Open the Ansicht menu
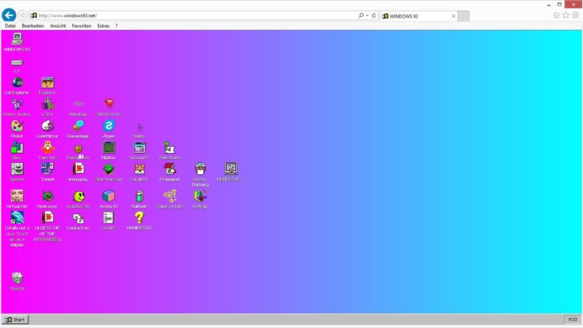Screen dimensions: 583x328 click(x=58, y=25)
